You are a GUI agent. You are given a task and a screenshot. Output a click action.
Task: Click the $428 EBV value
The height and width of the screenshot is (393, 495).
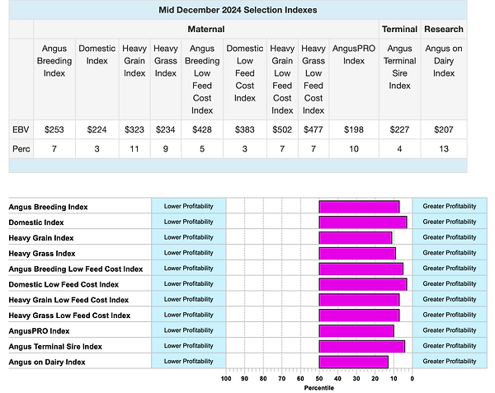[202, 129]
